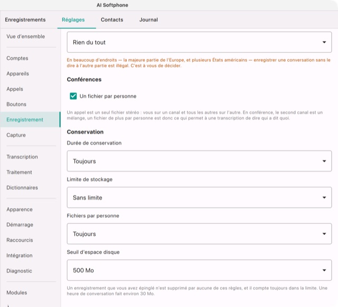This screenshot has width=338, height=307.
Task: Open the Capture settings section
Action: [30, 135]
